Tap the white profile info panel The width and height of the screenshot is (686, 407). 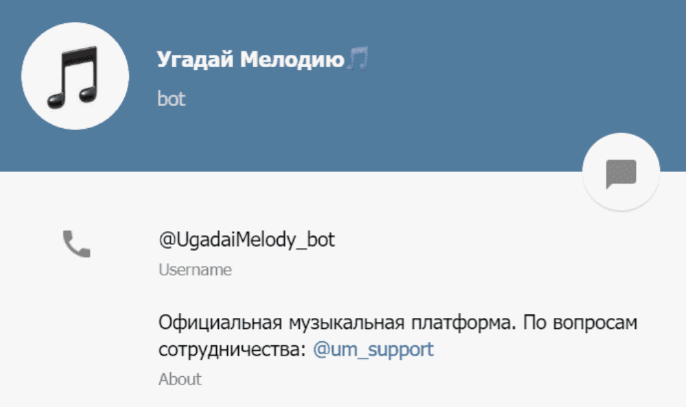[x=343, y=295]
